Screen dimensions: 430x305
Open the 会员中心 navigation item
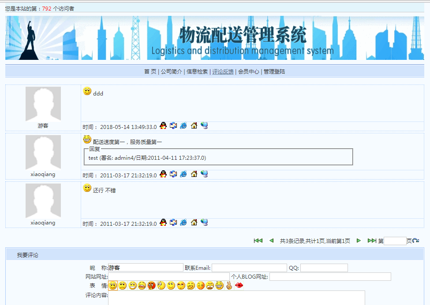tap(248, 71)
